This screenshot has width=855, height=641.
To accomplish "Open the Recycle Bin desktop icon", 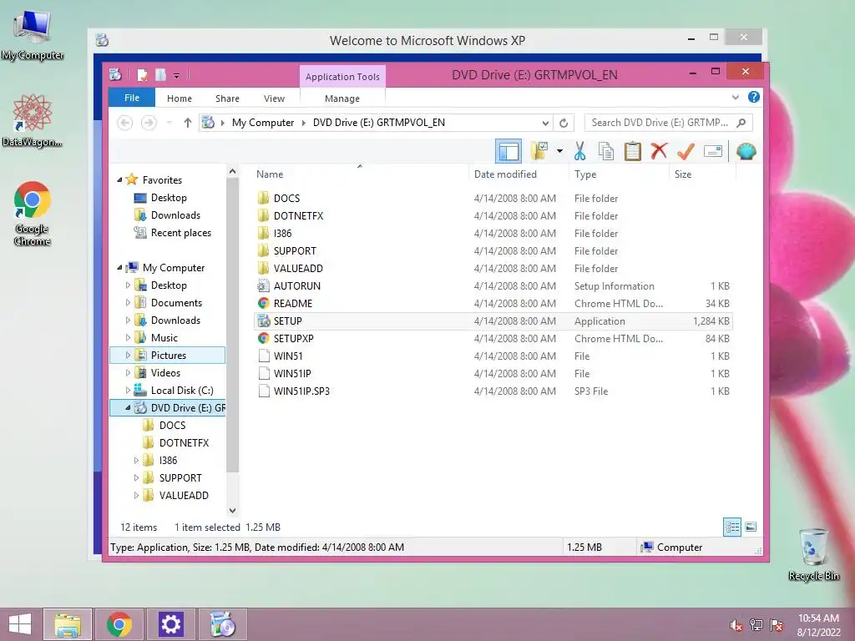I will 813,554.
